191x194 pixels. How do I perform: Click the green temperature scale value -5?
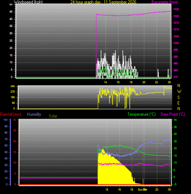tap(175, 185)
